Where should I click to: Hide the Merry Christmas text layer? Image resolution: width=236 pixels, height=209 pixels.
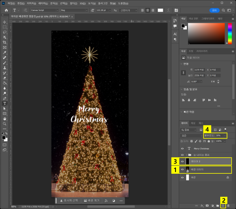coord(182,149)
